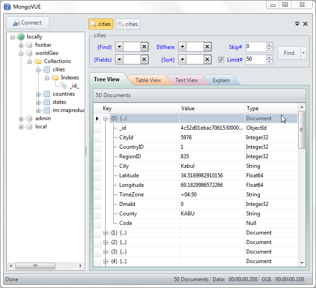
Task: Click the locally globe server icon
Action: pyautogui.click(x=21, y=37)
